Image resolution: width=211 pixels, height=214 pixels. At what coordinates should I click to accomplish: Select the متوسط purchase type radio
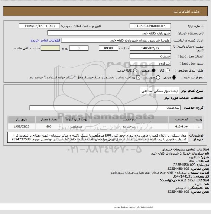[158, 78]
